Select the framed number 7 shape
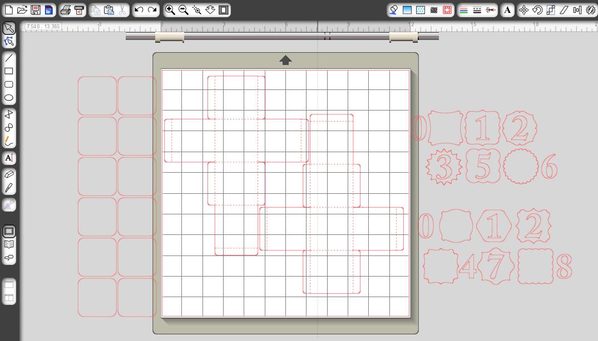Image resolution: width=598 pixels, height=341 pixels. pyautogui.click(x=496, y=265)
